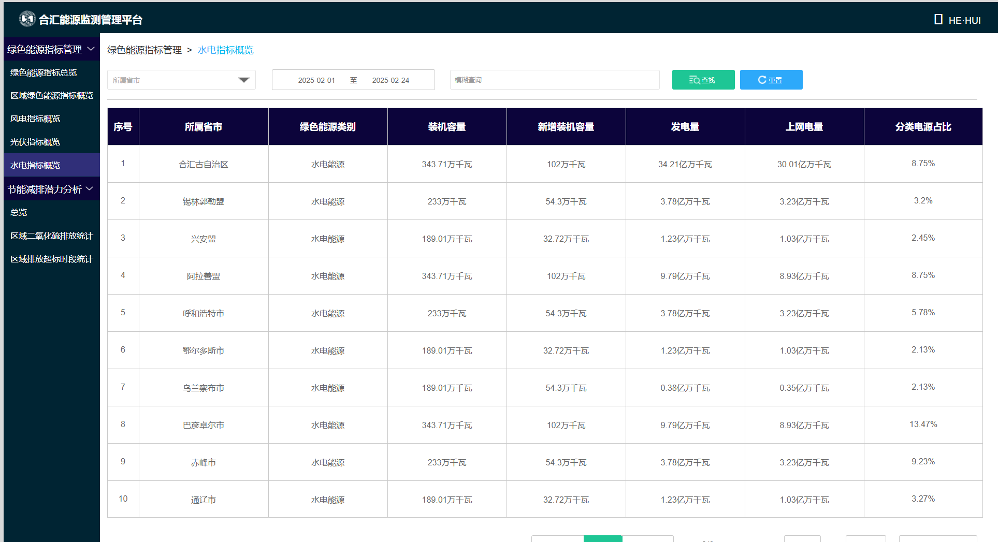Select 水电指标概览 in the sidebar
The height and width of the screenshot is (542, 998).
[x=35, y=166]
